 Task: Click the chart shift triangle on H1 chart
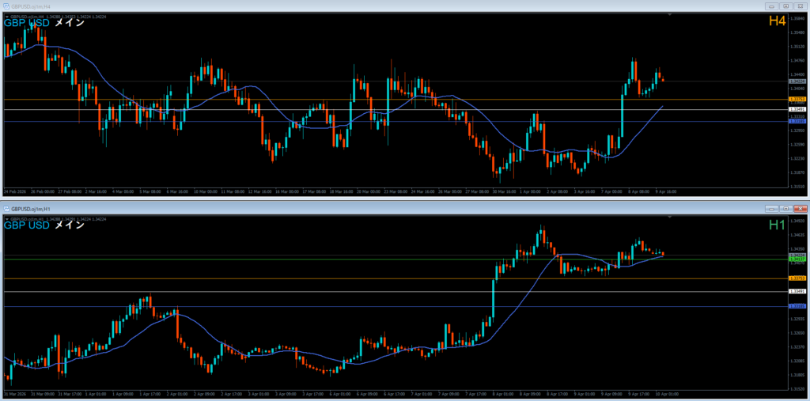670,218
